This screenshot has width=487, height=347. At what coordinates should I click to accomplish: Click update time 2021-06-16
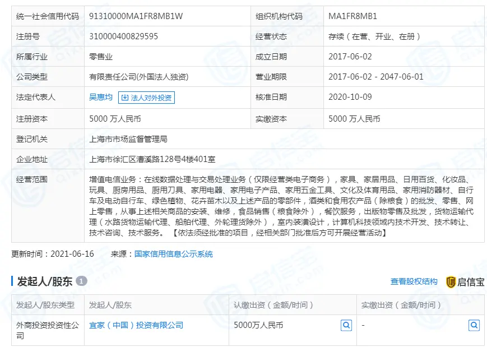coord(72,254)
